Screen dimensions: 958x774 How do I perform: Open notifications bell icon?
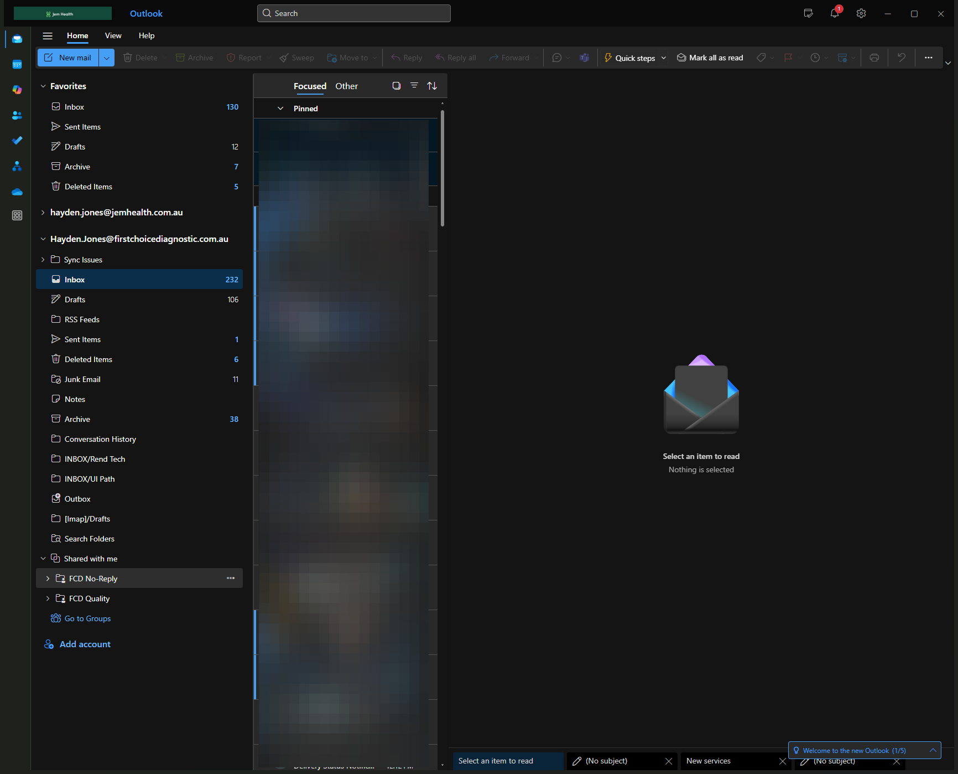click(835, 13)
